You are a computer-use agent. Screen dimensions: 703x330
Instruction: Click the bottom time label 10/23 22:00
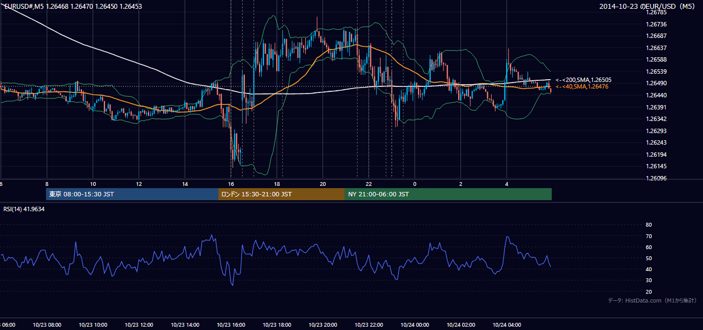pos(369,325)
